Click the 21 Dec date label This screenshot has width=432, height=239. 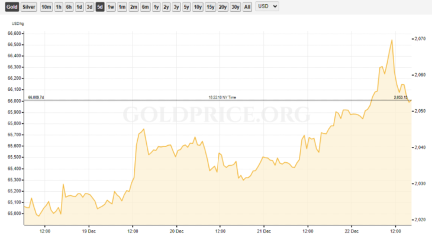click(x=264, y=231)
